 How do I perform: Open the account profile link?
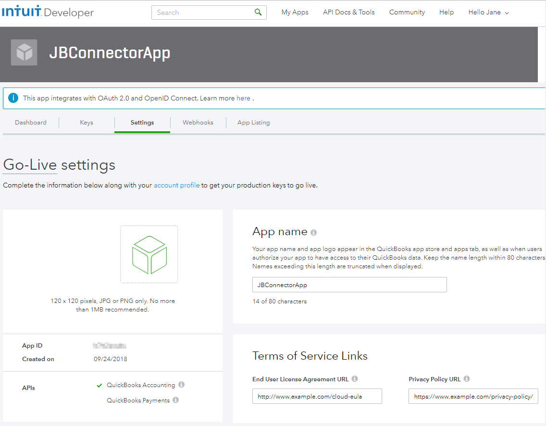[x=176, y=185]
